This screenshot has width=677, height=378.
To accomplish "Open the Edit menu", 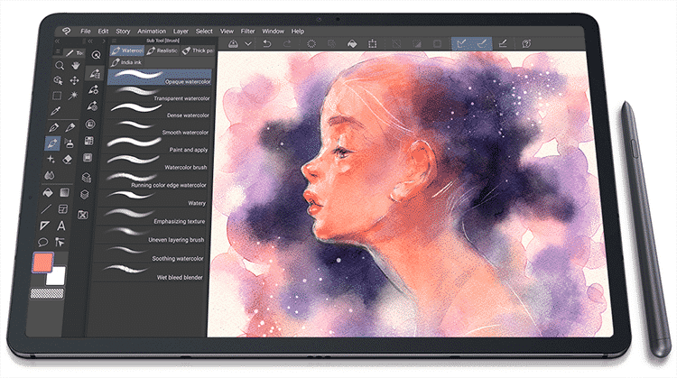I will 103,31.
